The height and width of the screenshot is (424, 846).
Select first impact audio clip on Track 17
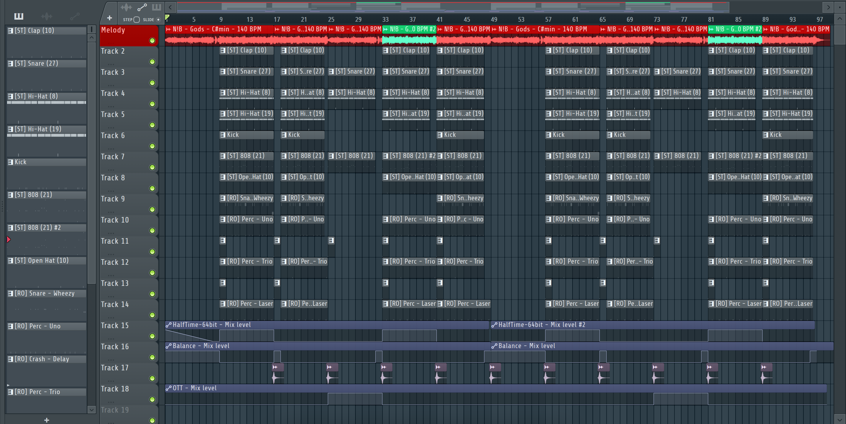[278, 373]
